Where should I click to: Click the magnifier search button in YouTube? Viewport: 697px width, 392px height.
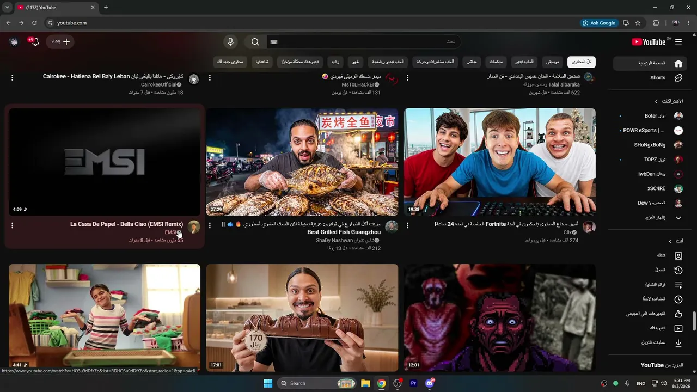tap(255, 42)
